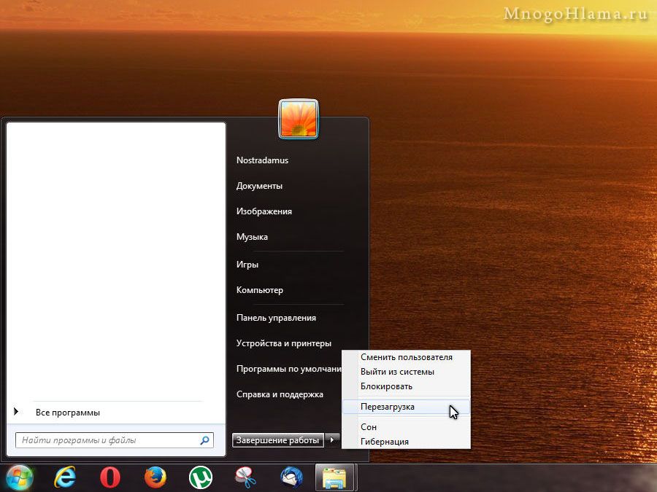657x492 pixels.
Task: Choose "Блокировать" to lock the computer
Action: 387,386
